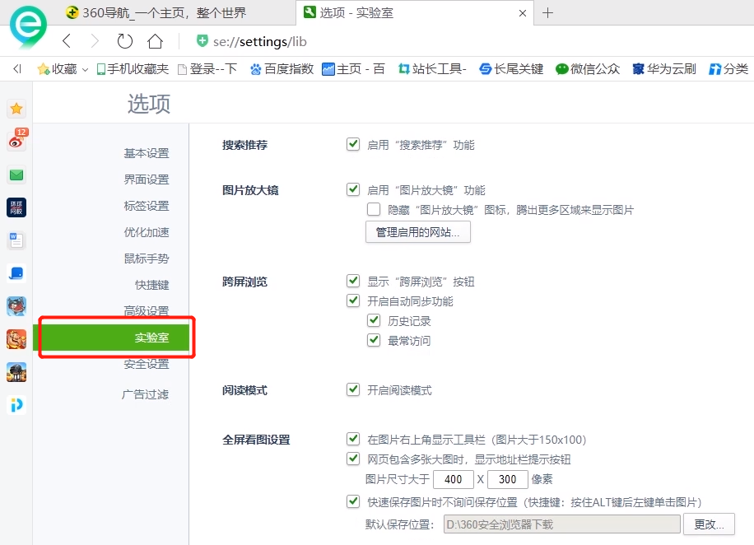Viewport: 754px width, 545px height.
Task: Open the 更改 save location chooser
Action: (710, 524)
